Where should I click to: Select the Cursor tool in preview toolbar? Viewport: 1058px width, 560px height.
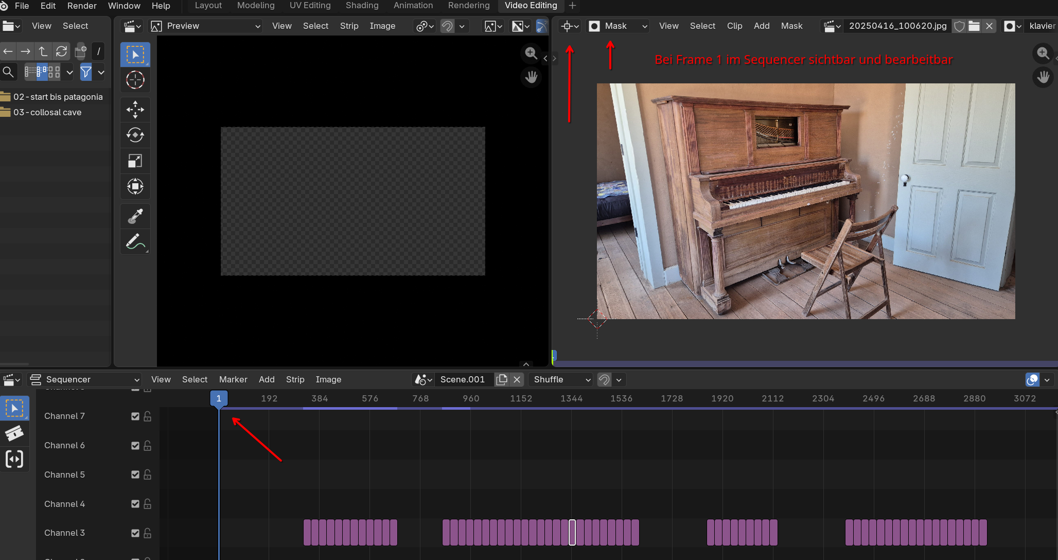135,80
